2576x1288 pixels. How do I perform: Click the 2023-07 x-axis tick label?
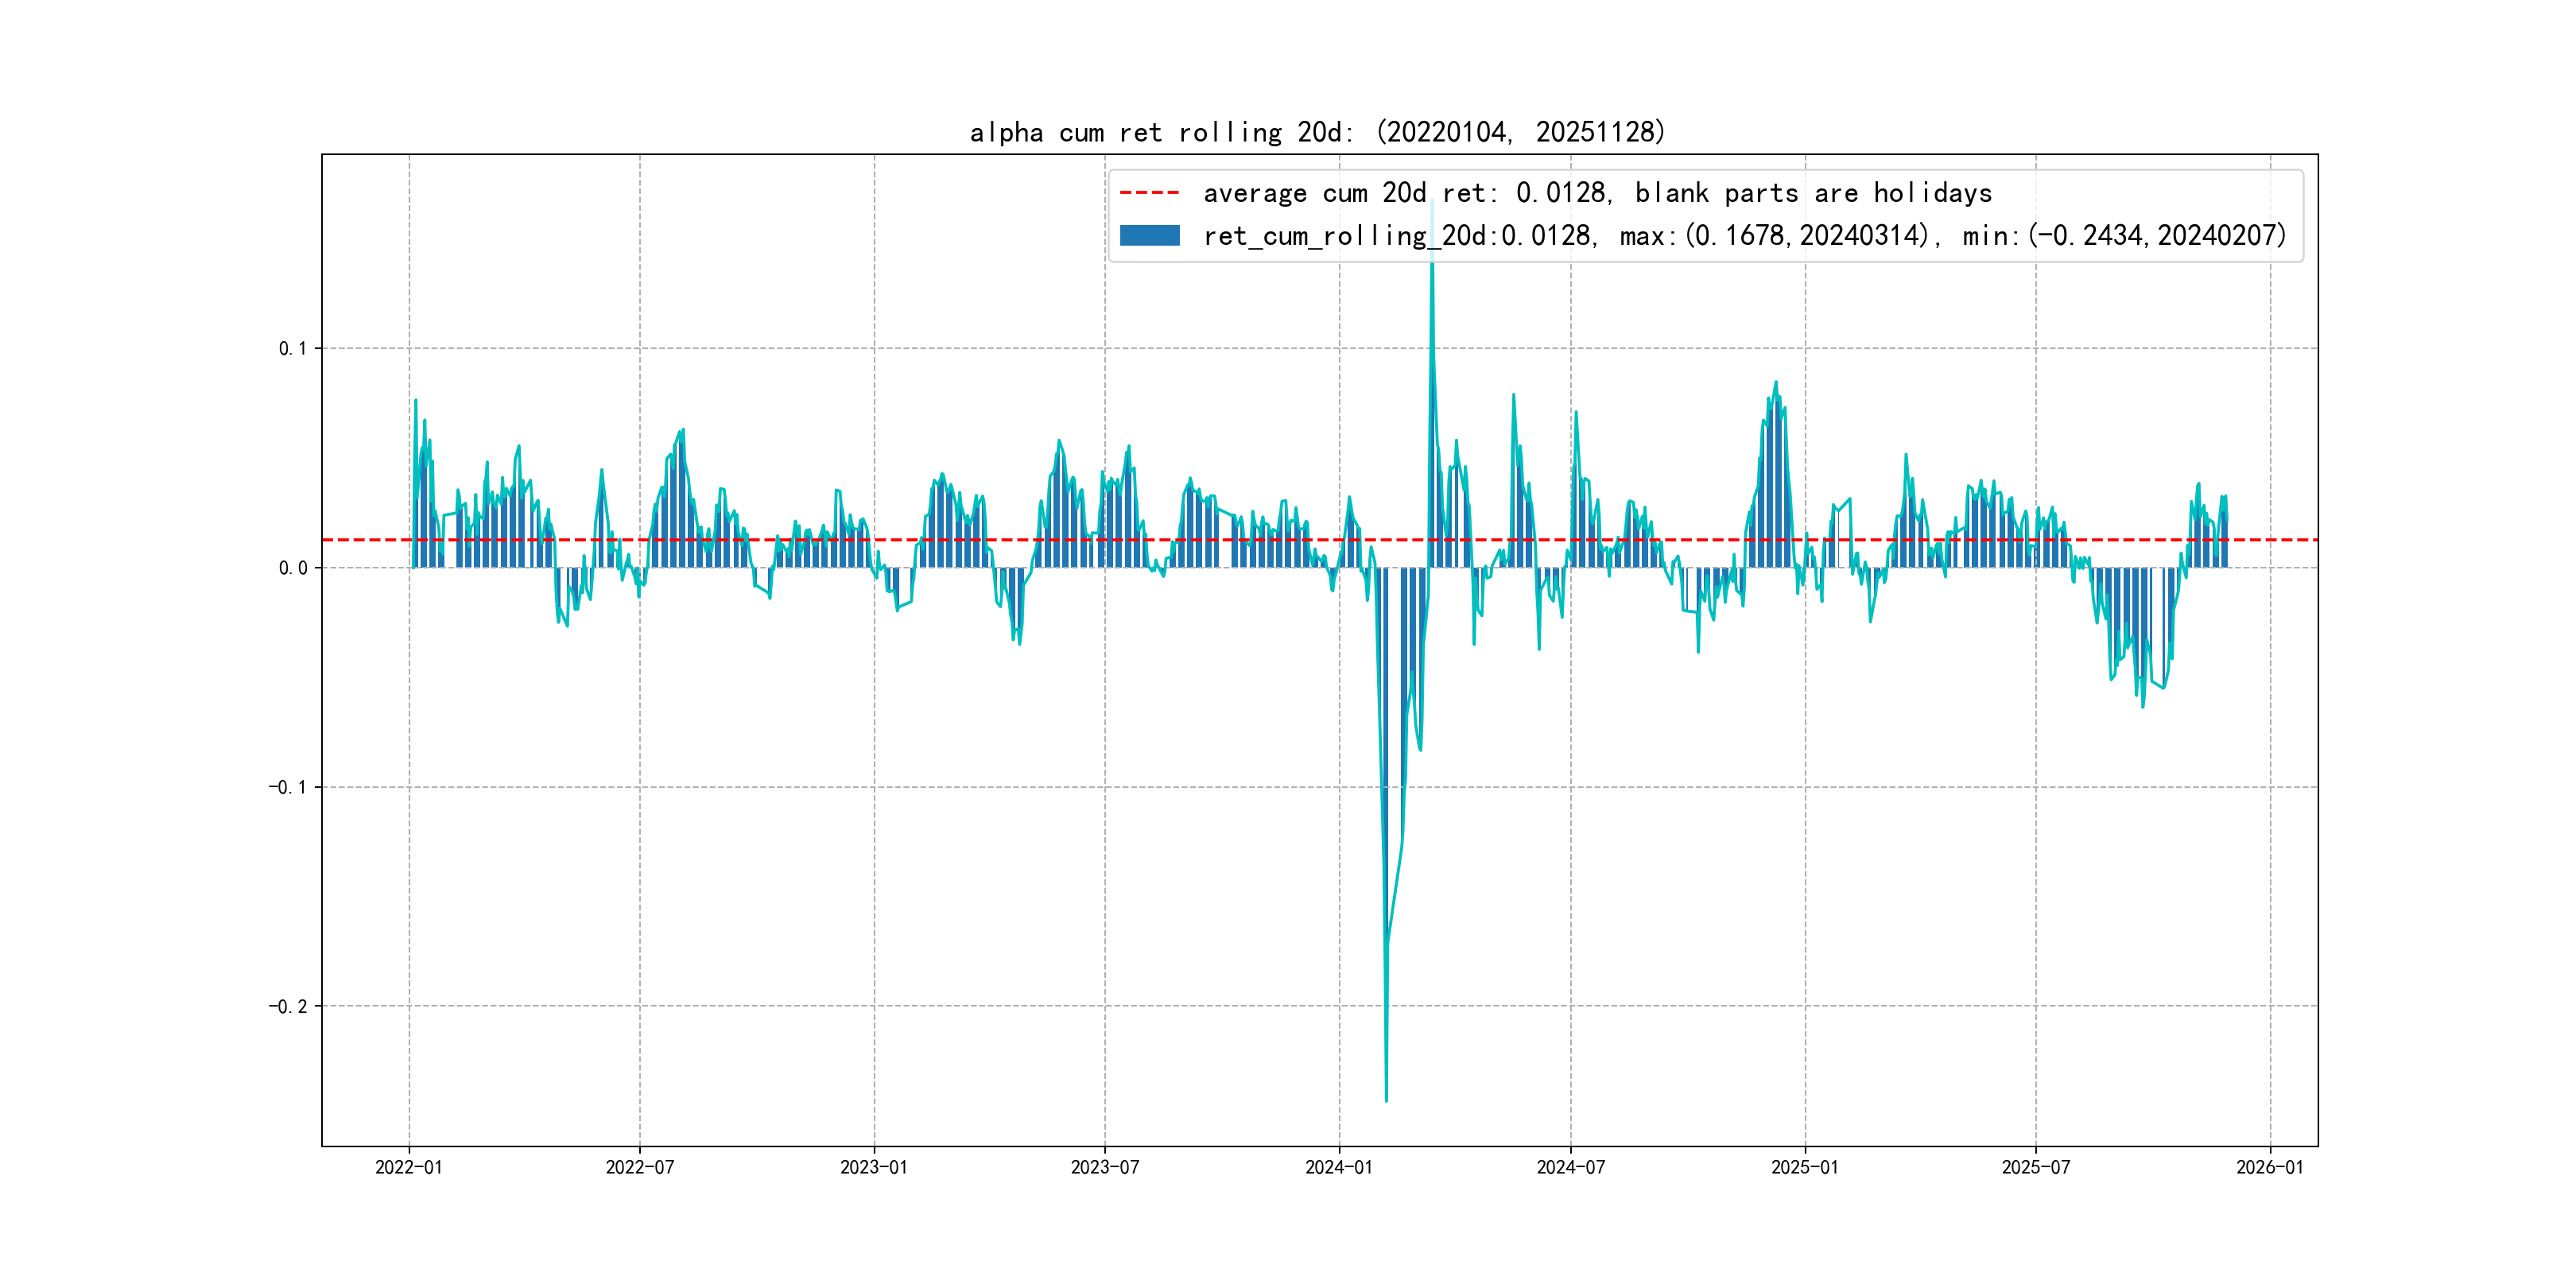tap(1105, 1167)
